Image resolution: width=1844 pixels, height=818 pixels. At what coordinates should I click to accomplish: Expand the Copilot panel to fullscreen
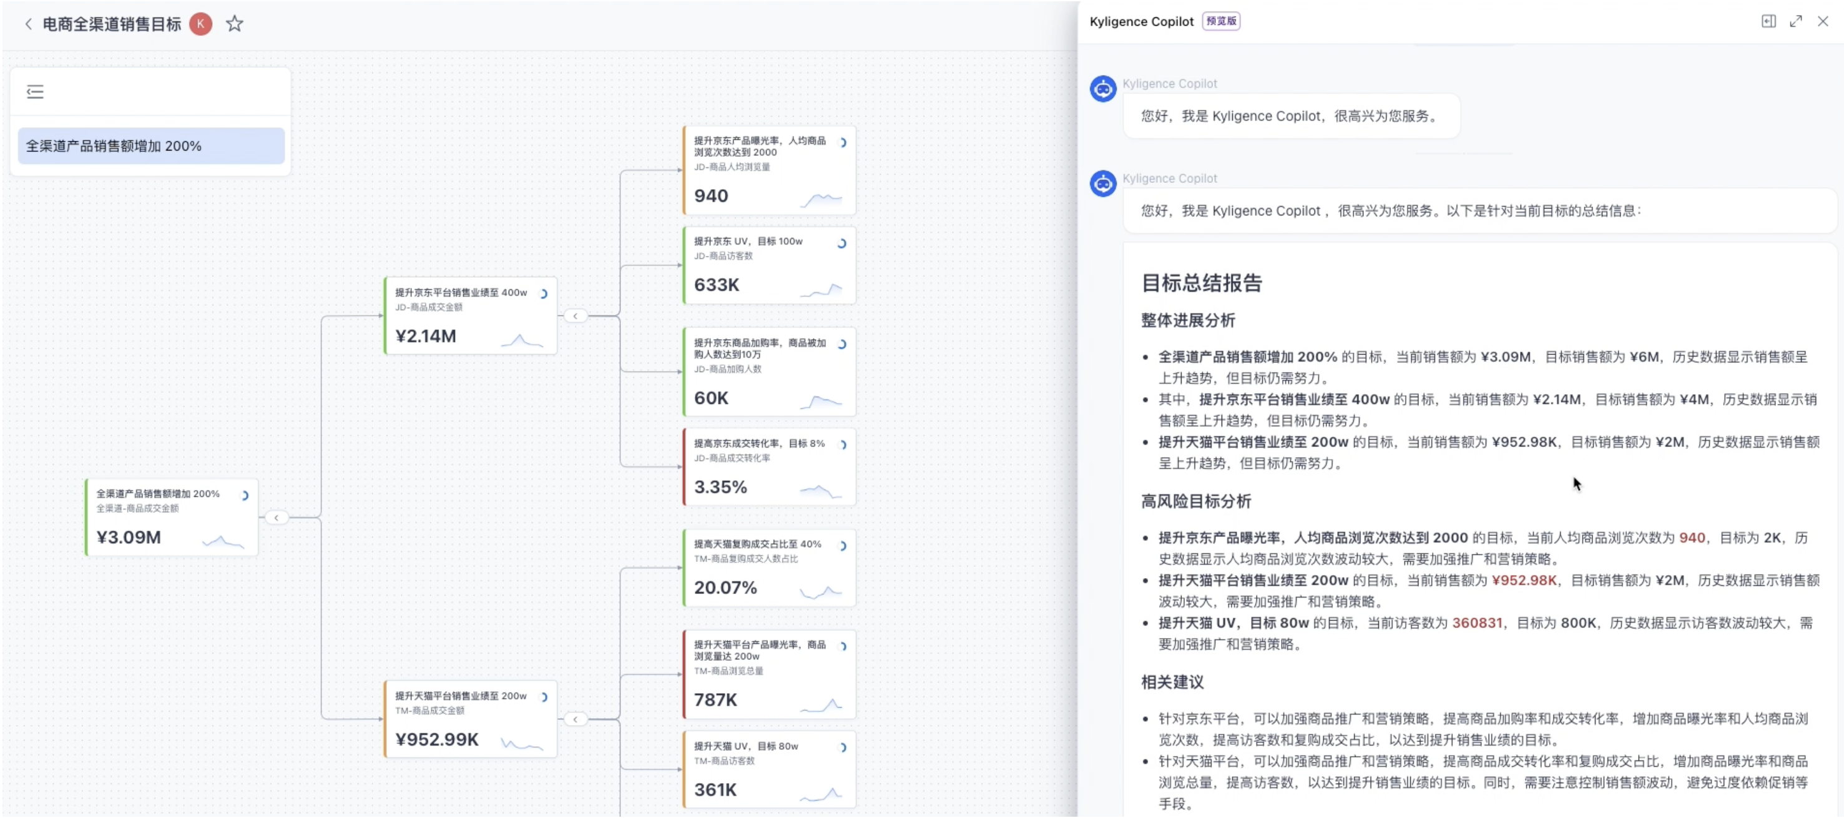coord(1795,21)
